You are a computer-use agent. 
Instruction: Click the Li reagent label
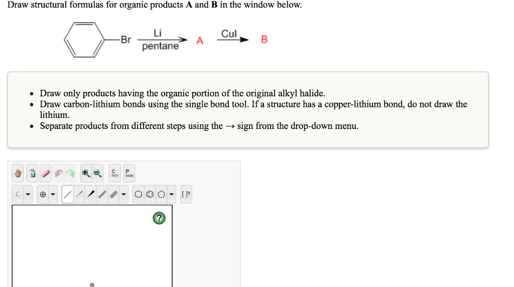158,33
